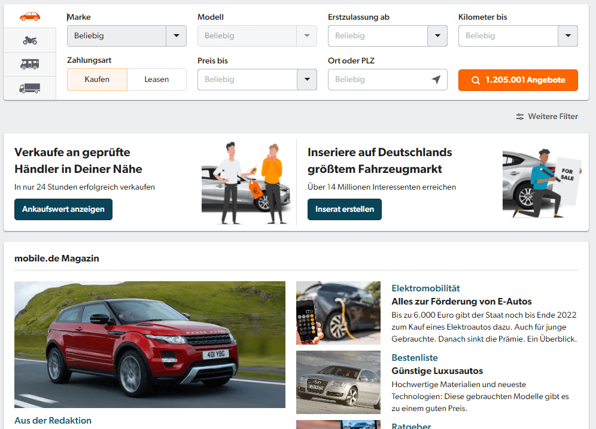Select the motorcycle vehicle type icon
The height and width of the screenshot is (429, 596).
click(x=30, y=40)
